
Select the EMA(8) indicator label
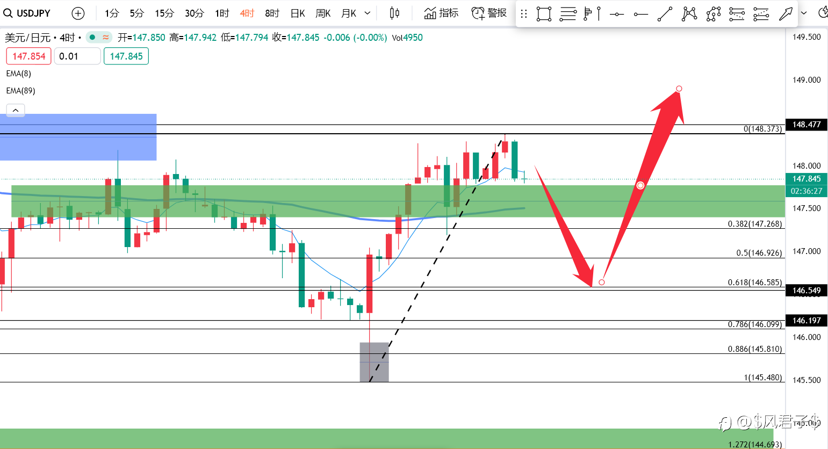pos(19,74)
